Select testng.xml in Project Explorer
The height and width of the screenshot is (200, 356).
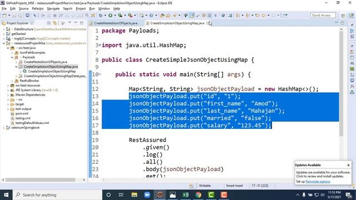click(23, 118)
